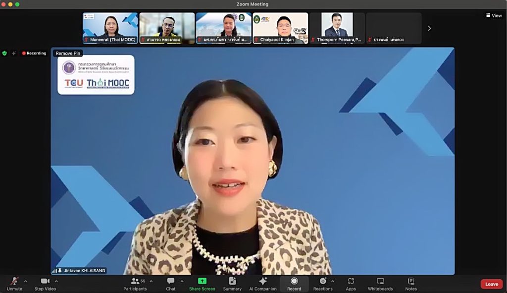Click the Record button
The image size is (507, 293).
(294, 284)
